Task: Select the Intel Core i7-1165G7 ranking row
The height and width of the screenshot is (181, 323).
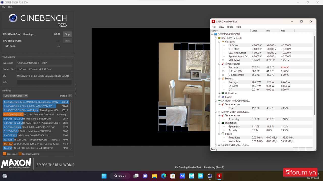Action: point(36,140)
